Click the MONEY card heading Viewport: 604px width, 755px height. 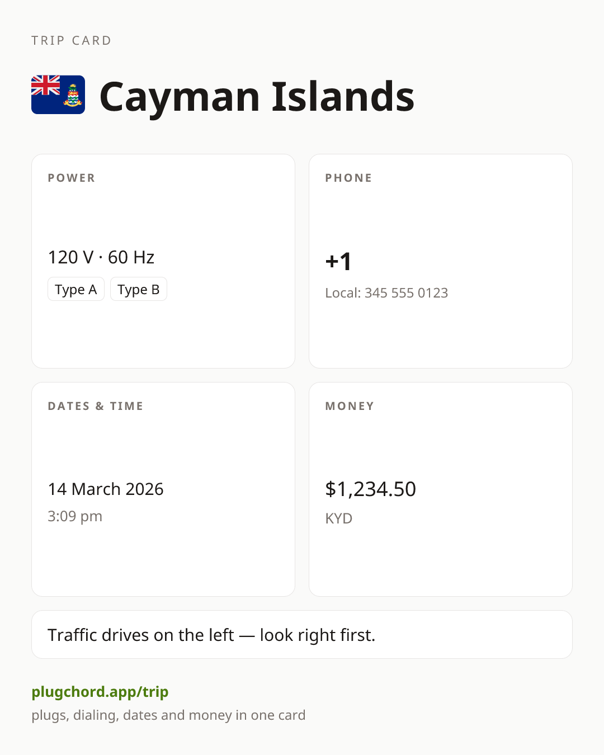coord(350,406)
